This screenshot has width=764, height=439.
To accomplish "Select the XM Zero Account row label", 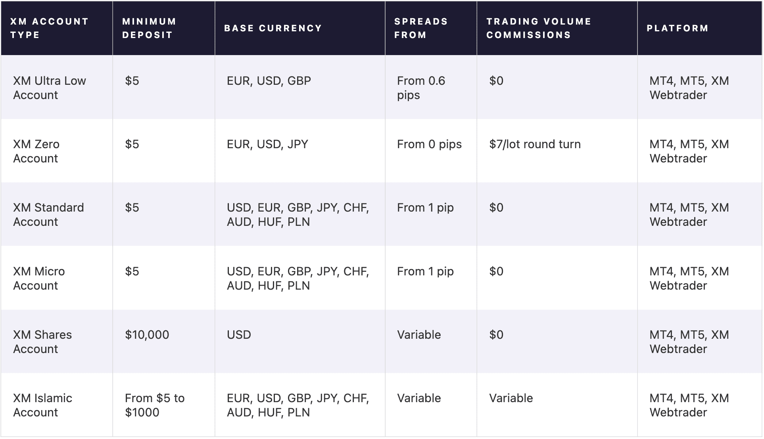I will [x=36, y=151].
